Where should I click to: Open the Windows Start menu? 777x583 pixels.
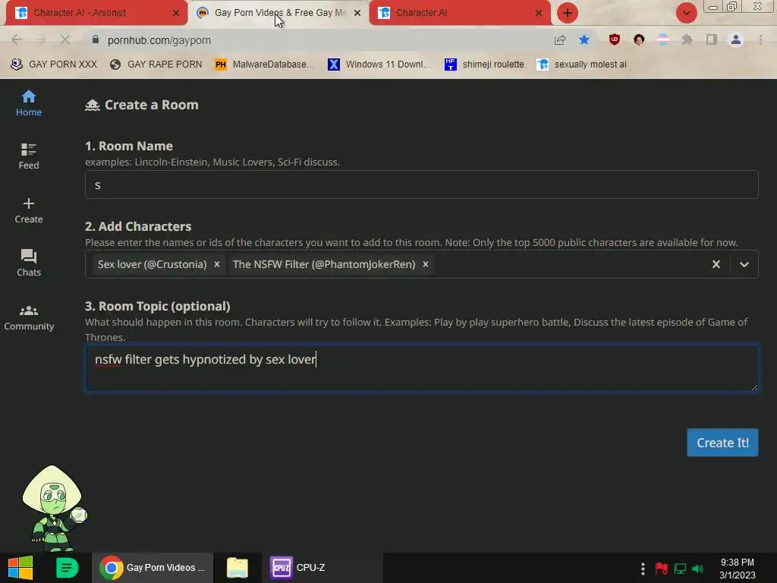click(20, 568)
